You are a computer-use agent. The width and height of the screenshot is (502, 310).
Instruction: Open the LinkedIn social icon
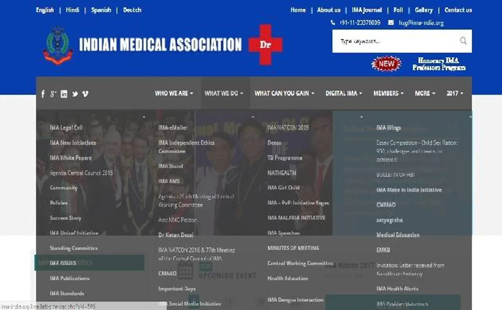[x=64, y=94]
